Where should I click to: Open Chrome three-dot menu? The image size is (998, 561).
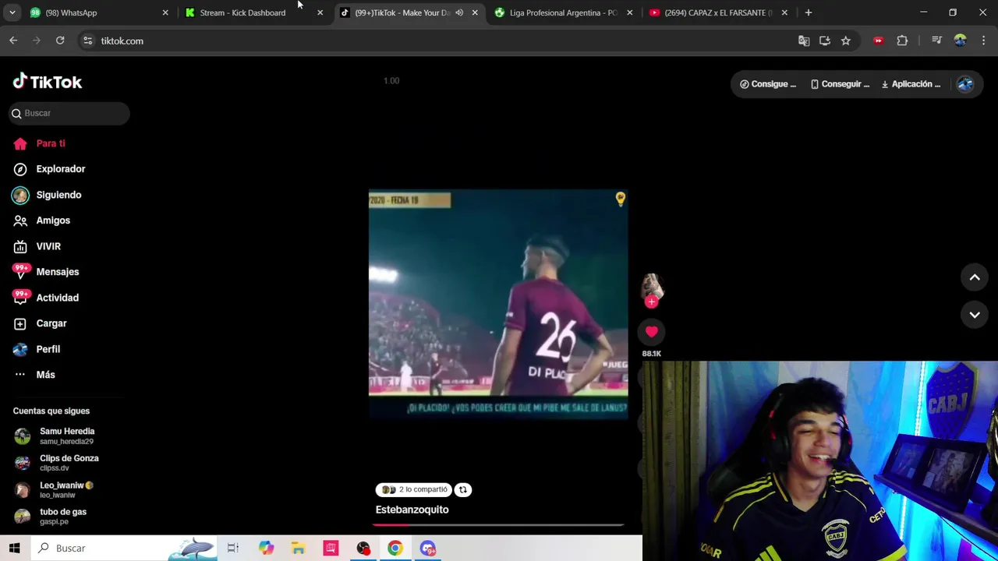point(984,41)
